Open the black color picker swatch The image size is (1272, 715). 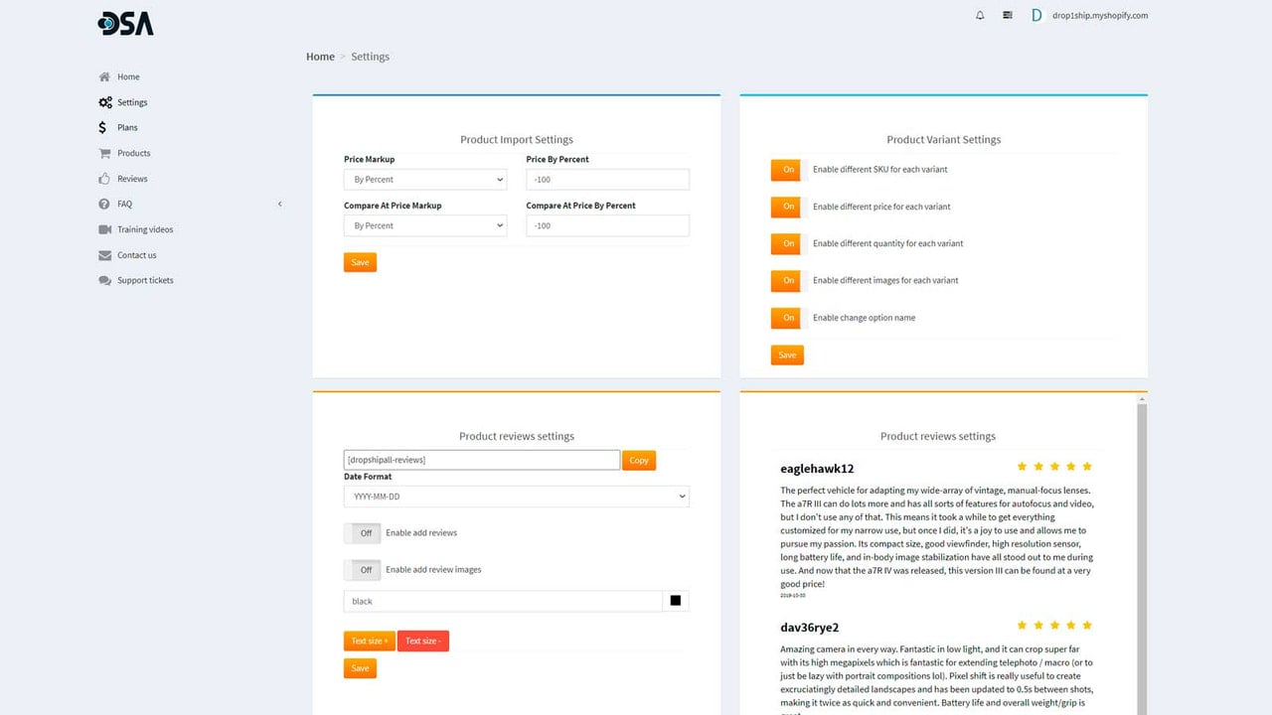[x=676, y=601]
